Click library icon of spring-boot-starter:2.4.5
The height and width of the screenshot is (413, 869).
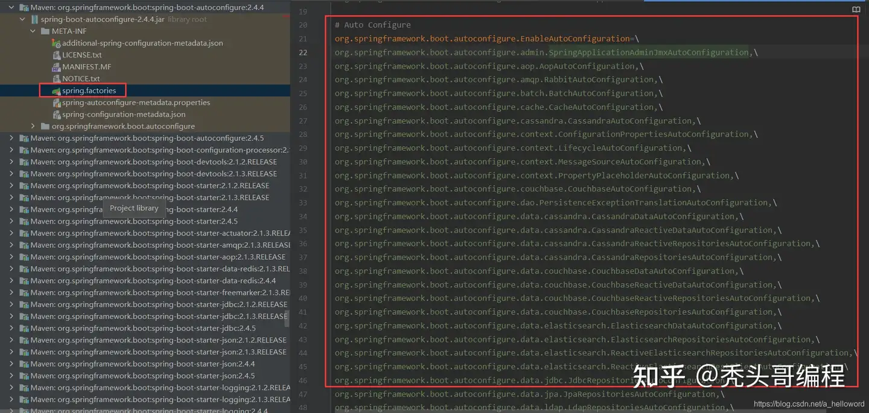tap(24, 221)
